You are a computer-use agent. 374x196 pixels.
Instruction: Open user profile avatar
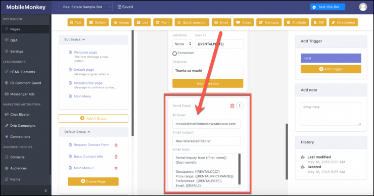tap(363, 7)
